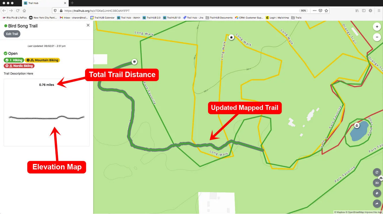Click the Edit Trail button
This screenshot has height=214, width=383.
tap(12, 34)
